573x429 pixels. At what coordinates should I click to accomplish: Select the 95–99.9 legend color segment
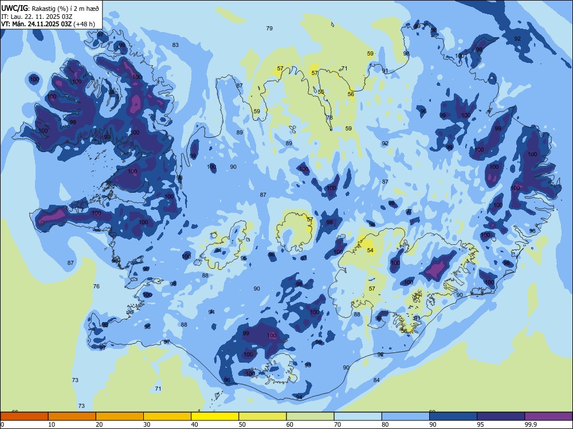[501, 416]
